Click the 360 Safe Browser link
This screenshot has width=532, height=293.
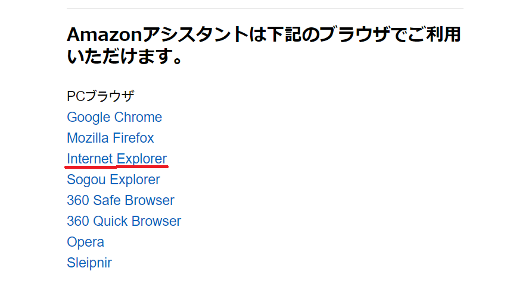coord(120,200)
